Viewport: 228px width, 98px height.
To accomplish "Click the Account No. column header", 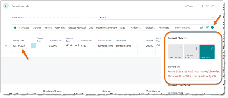I will click(x=86, y=41).
